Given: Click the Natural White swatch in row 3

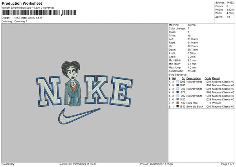Looking at the screenshot, I should [x=177, y=89].
